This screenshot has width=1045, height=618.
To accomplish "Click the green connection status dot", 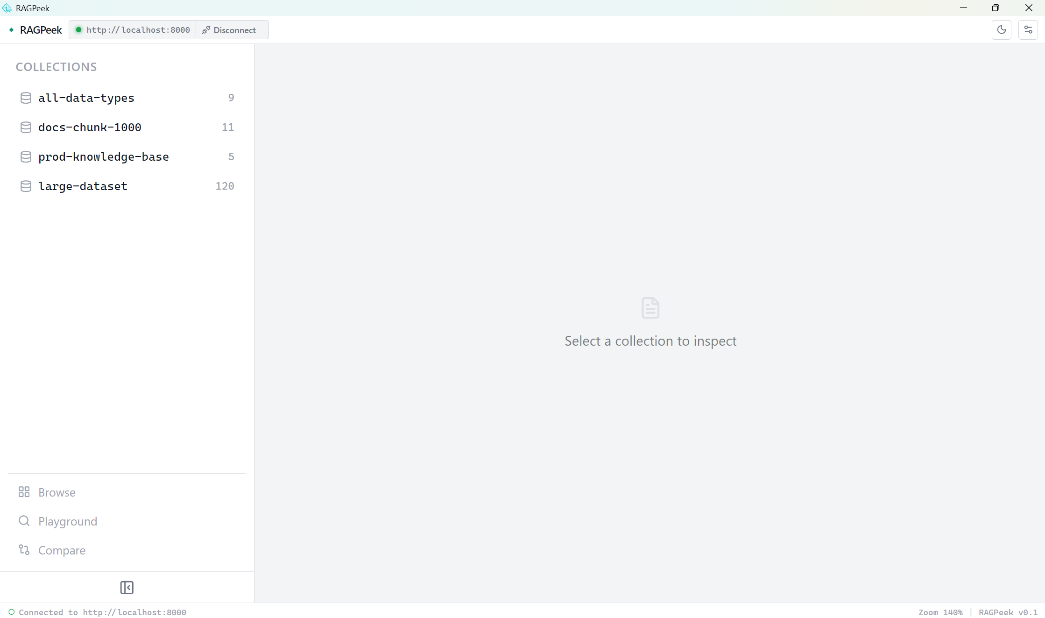I will coord(78,30).
